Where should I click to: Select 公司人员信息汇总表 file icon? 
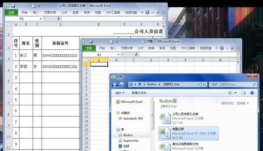coord(165,119)
